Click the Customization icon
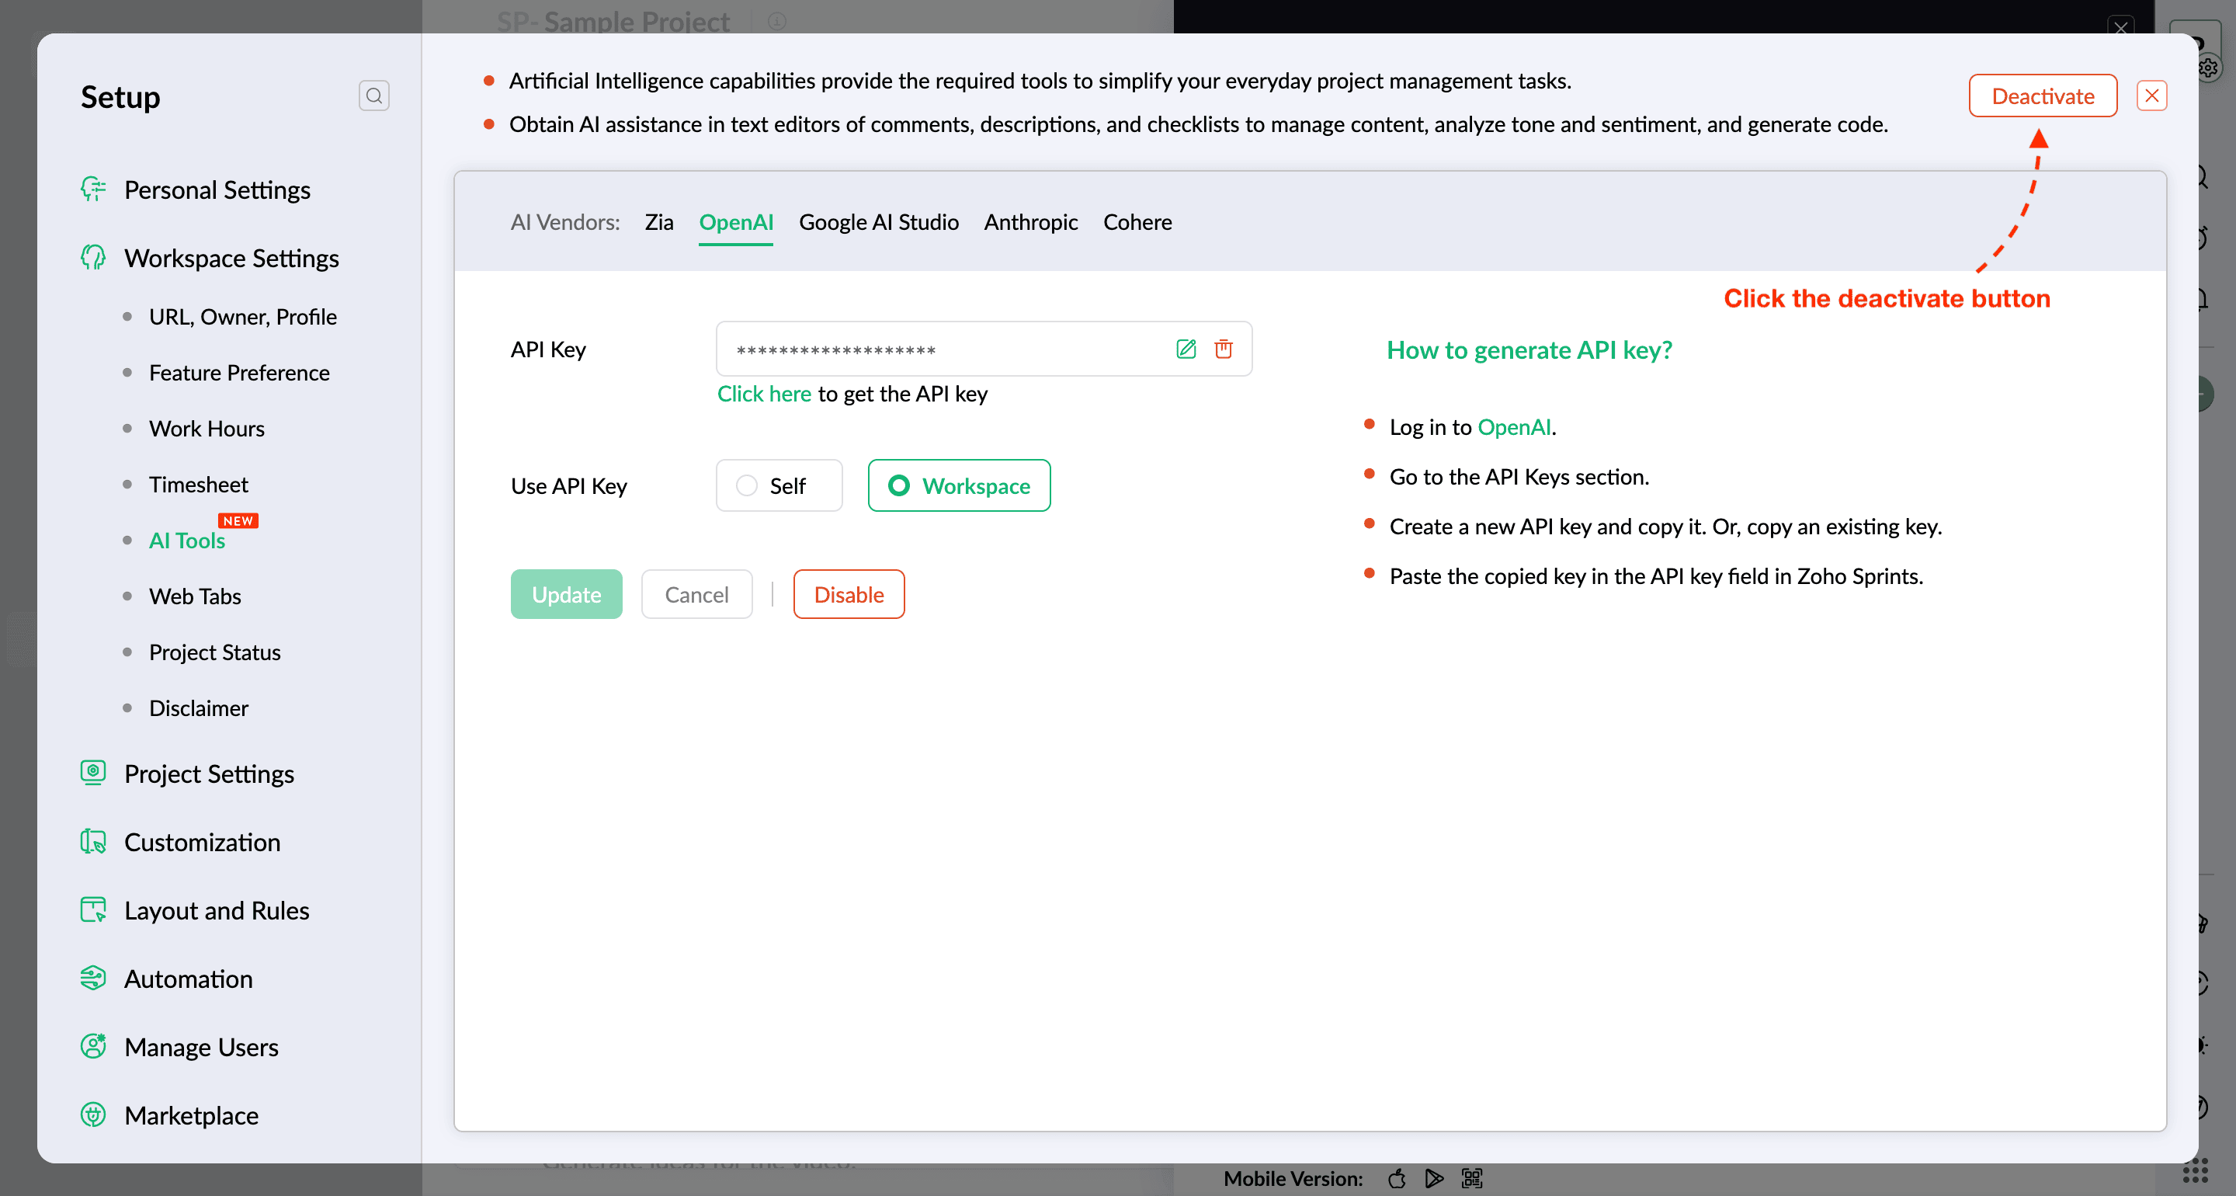The height and width of the screenshot is (1196, 2236). [x=93, y=841]
